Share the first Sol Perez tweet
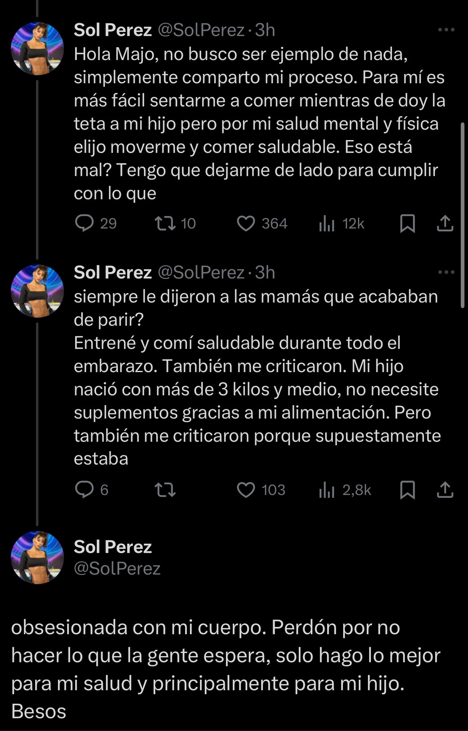 (x=445, y=224)
